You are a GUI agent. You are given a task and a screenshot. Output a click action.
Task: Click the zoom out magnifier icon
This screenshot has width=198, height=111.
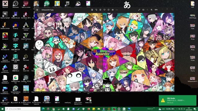[x=147, y=10]
